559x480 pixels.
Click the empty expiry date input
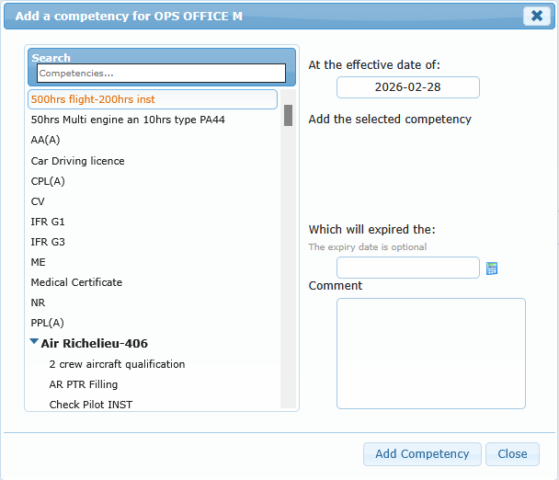click(407, 268)
